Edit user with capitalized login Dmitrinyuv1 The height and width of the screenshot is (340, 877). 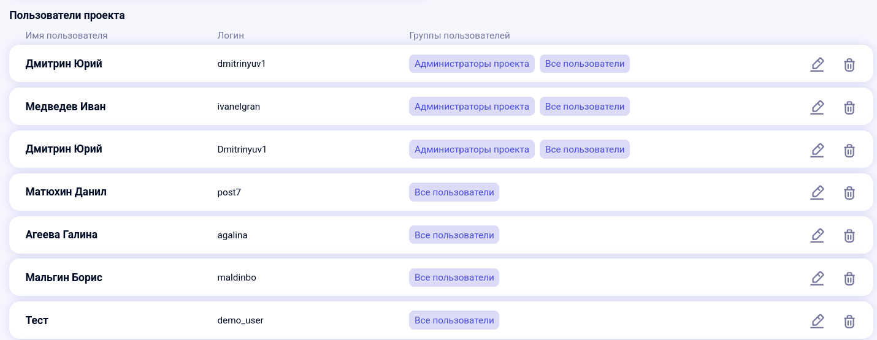817,150
